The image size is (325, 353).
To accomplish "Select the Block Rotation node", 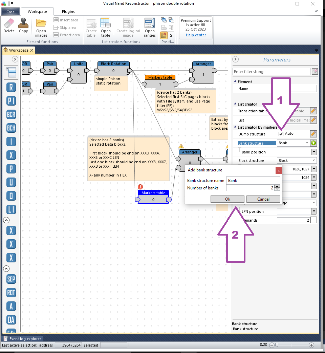I will (x=113, y=68).
